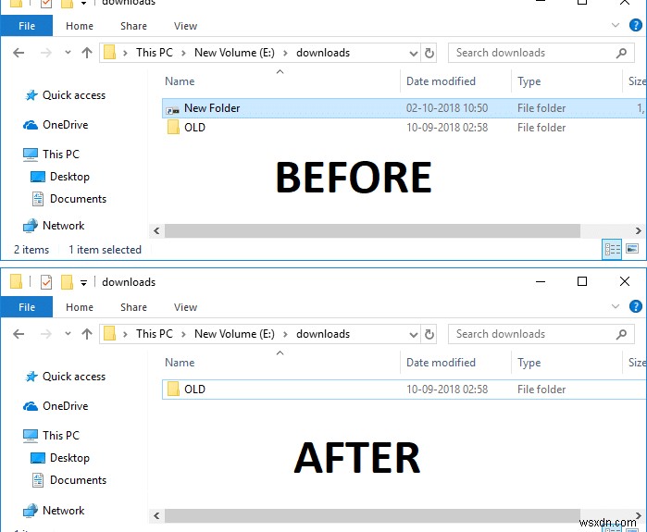Go forward using arrow in BEFORE window
This screenshot has width=647, height=532.
pyautogui.click(x=45, y=53)
